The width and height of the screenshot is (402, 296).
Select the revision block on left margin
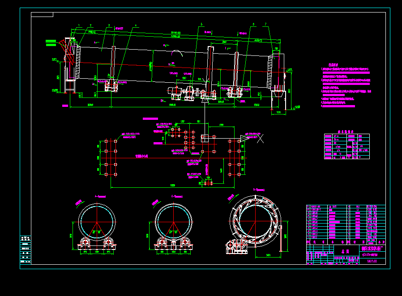pyautogui.click(x=26, y=249)
